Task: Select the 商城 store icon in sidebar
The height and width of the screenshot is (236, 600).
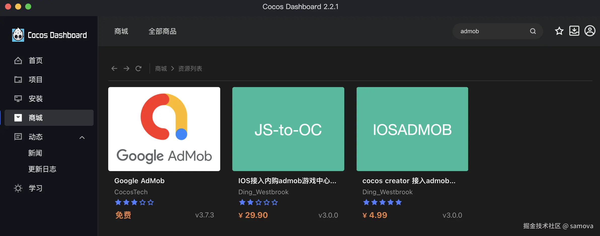Action: pyautogui.click(x=18, y=117)
